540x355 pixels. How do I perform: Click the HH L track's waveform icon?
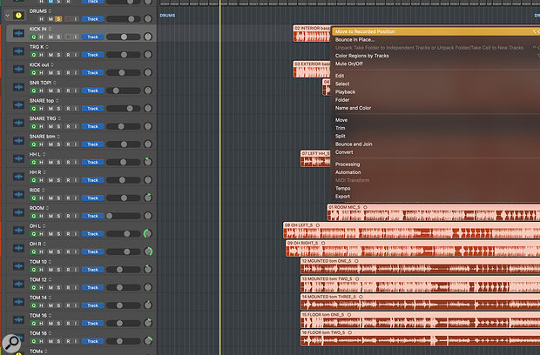[x=18, y=158]
